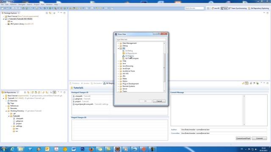This screenshot has width=271, height=152.
Task: Click the JavaScript folder icon in dialog
Action: pyautogui.click(x=121, y=68)
